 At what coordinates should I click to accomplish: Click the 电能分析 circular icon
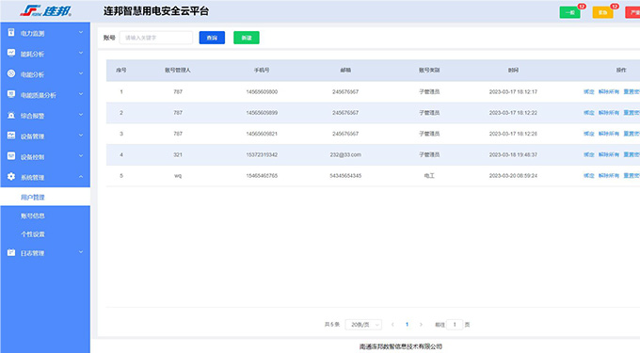point(11,73)
